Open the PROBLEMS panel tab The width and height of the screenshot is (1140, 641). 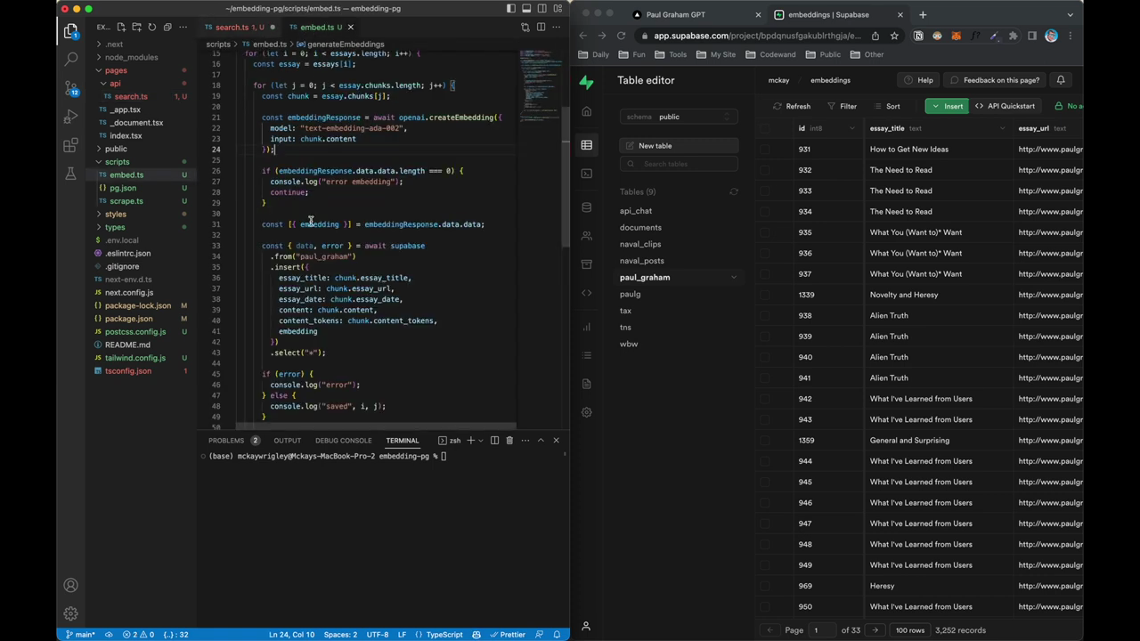pos(226,440)
